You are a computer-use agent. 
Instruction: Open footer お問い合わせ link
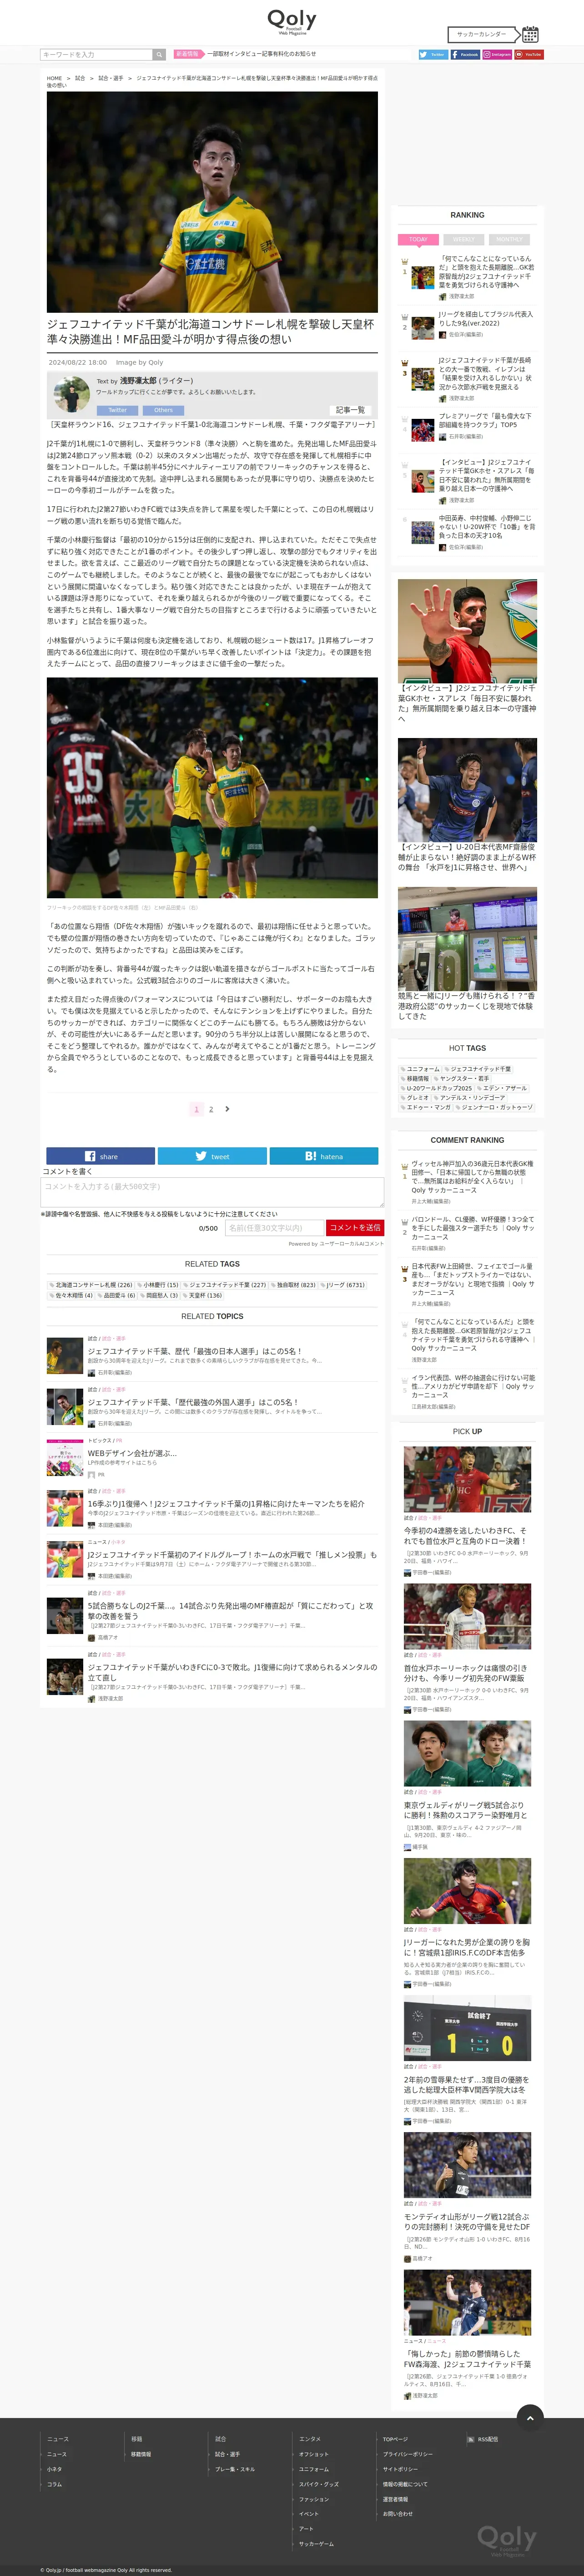398,2514
